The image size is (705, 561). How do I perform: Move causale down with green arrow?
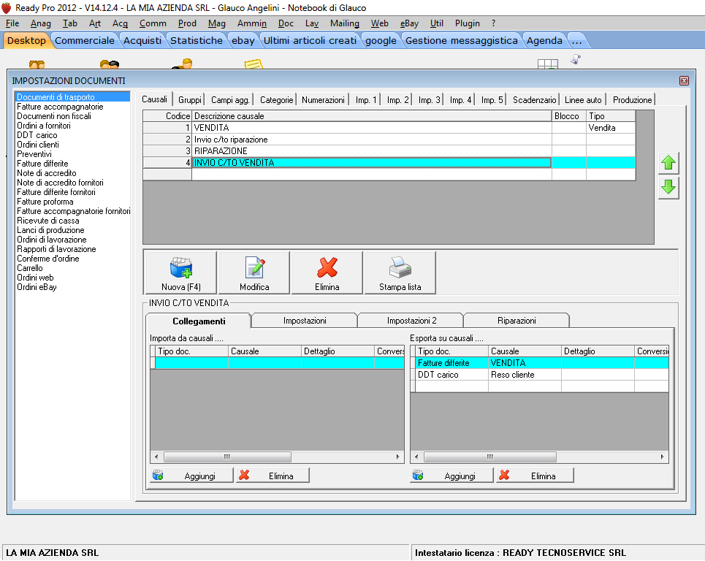(x=668, y=187)
